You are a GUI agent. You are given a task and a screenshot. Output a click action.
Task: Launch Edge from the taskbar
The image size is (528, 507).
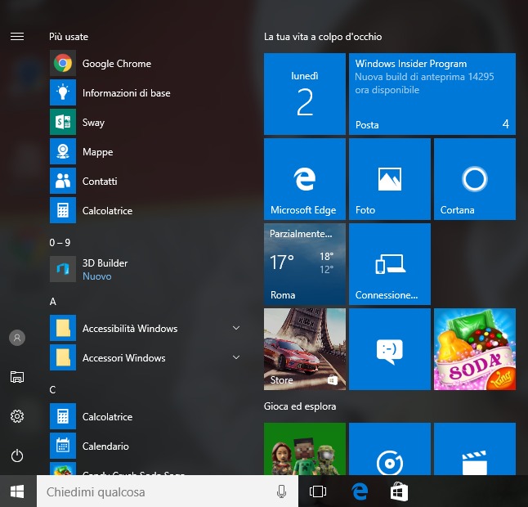click(x=360, y=491)
